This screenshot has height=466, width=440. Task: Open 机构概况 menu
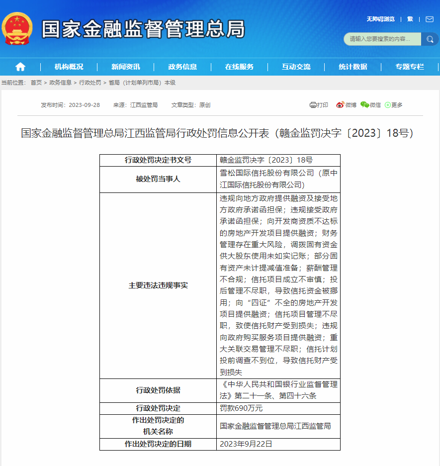69,67
